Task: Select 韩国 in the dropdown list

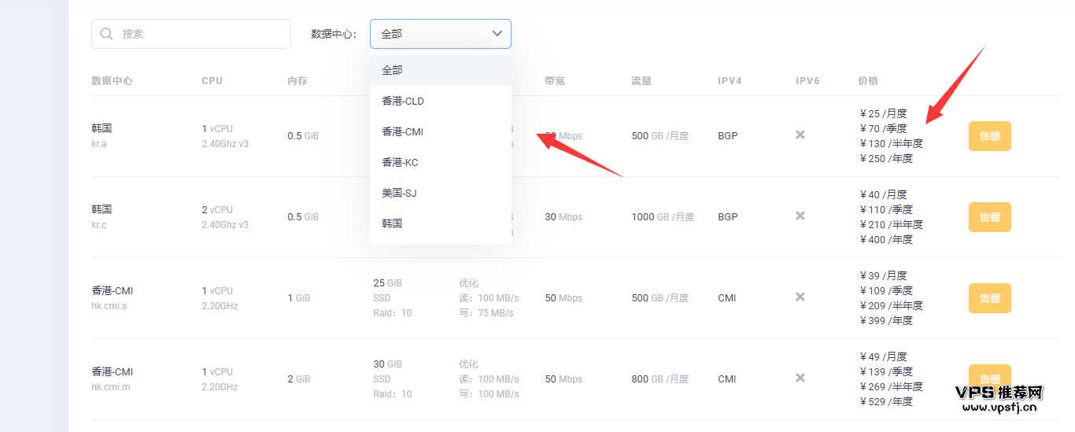Action: pos(441,223)
